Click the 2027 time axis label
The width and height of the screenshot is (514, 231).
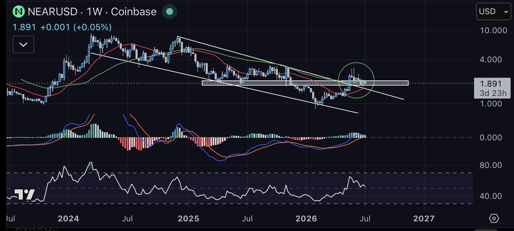tap(424, 219)
